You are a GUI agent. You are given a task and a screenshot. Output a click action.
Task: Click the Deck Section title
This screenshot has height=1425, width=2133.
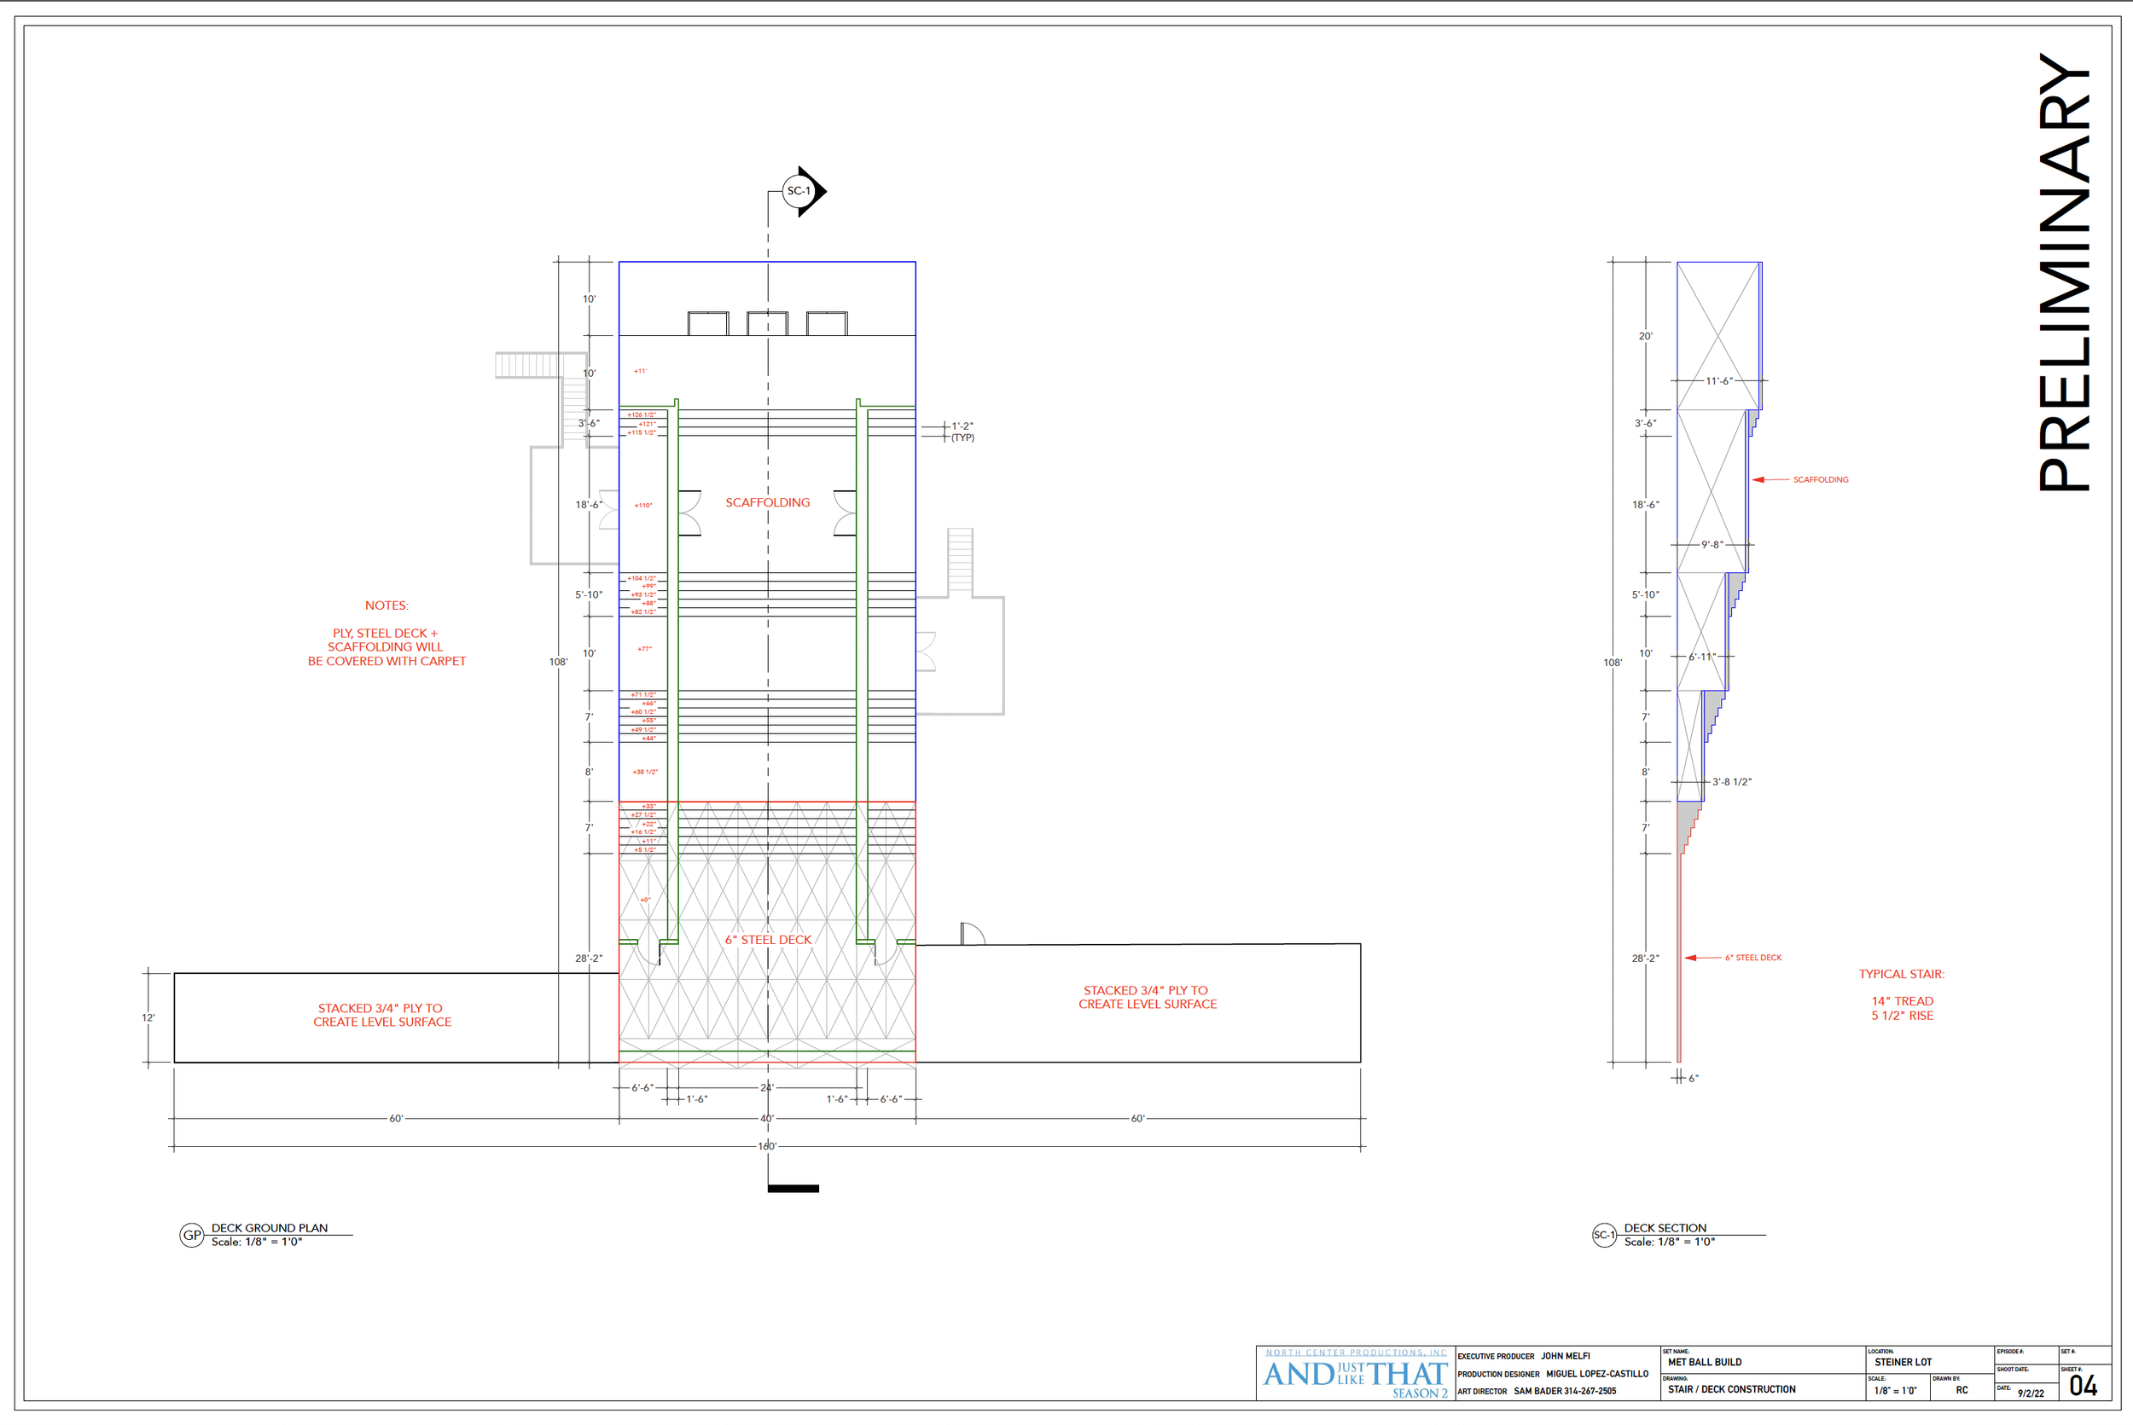1665,1228
